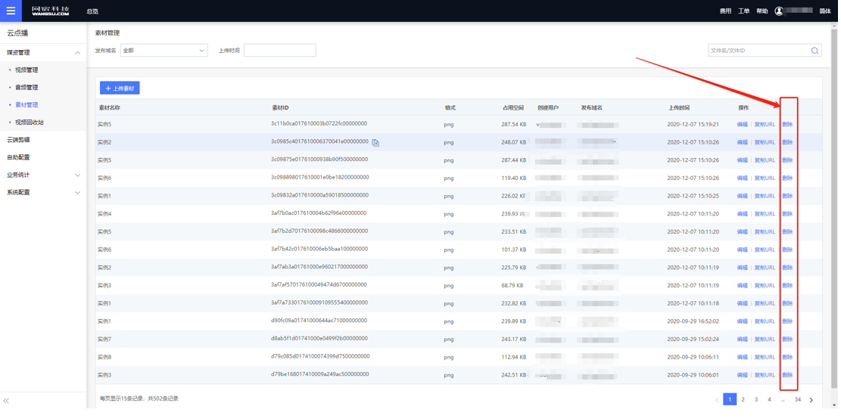
Task: Click the 素材ID column header
Action: click(x=280, y=107)
